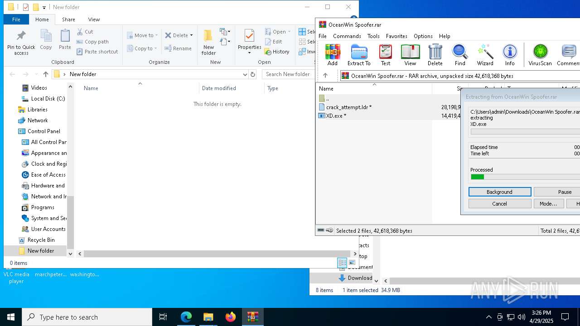Open Task View on the taskbar

click(163, 317)
